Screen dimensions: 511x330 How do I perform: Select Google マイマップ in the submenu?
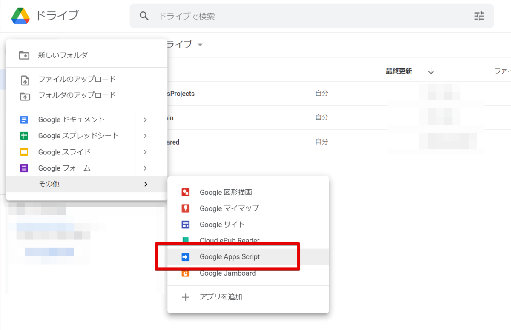click(x=248, y=208)
